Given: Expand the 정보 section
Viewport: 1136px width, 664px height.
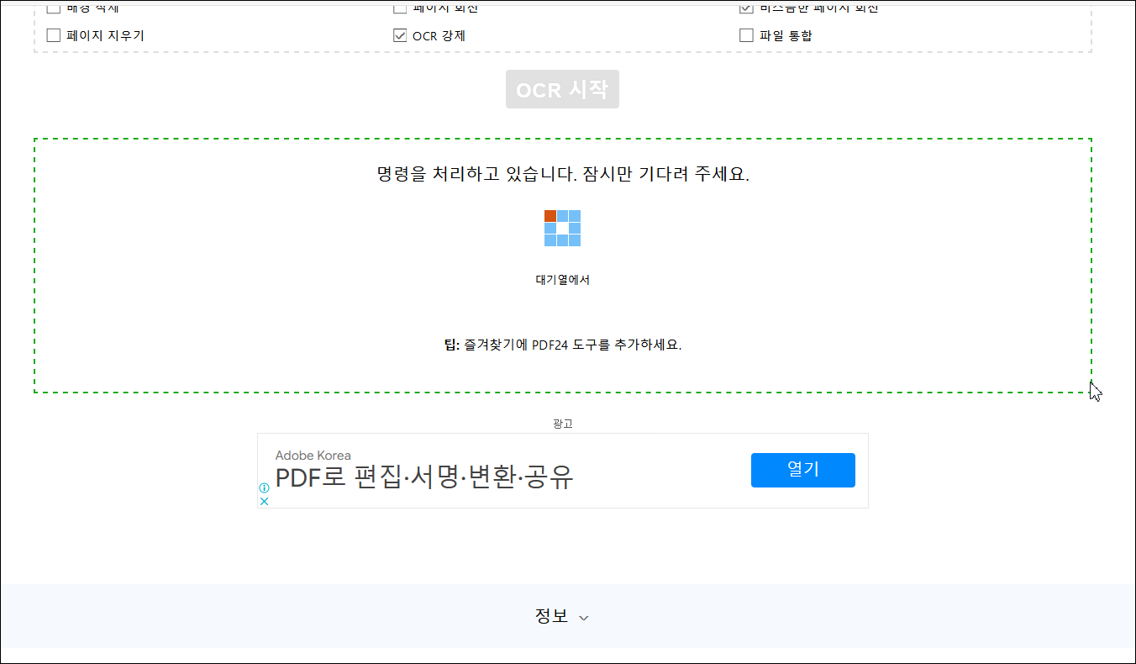Looking at the screenshot, I should click(562, 616).
